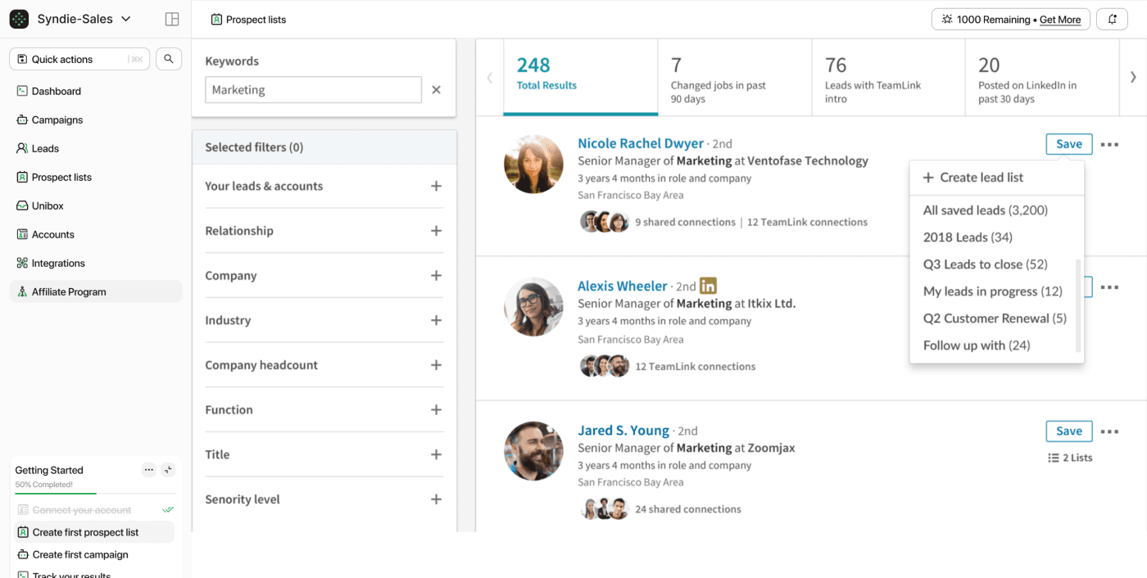This screenshot has width=1147, height=578.
Task: Toggle the sidebar layout panel icon
Action: tap(172, 19)
